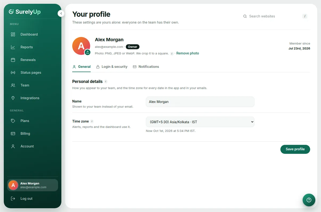Open the help question mark button
The width and height of the screenshot is (321, 212).
309,200
